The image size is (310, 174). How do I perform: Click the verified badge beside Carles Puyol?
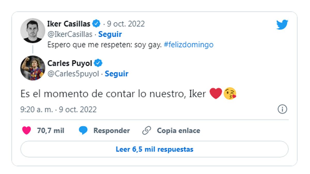[98, 63]
